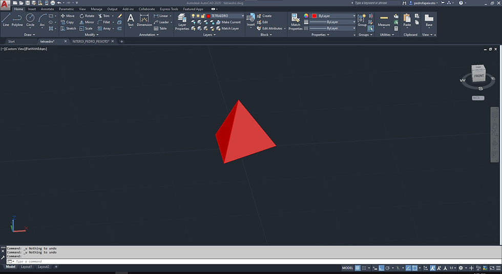Choose the Move command
This screenshot has height=274, width=502.
[x=68, y=16]
